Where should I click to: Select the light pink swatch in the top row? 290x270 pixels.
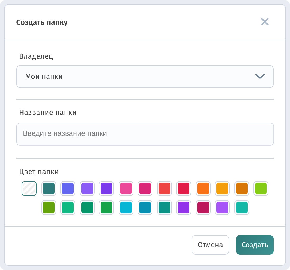[x=126, y=188]
